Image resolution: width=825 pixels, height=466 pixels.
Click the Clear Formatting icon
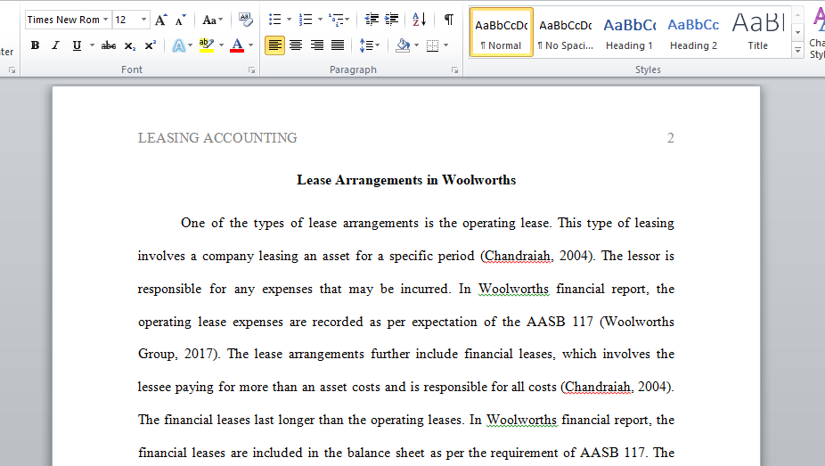point(245,20)
